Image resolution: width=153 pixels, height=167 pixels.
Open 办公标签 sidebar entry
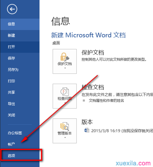20,133
